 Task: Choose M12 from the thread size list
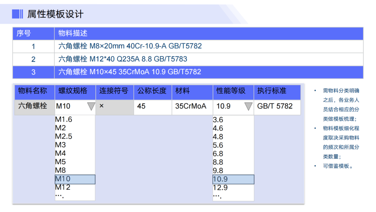point(63,187)
